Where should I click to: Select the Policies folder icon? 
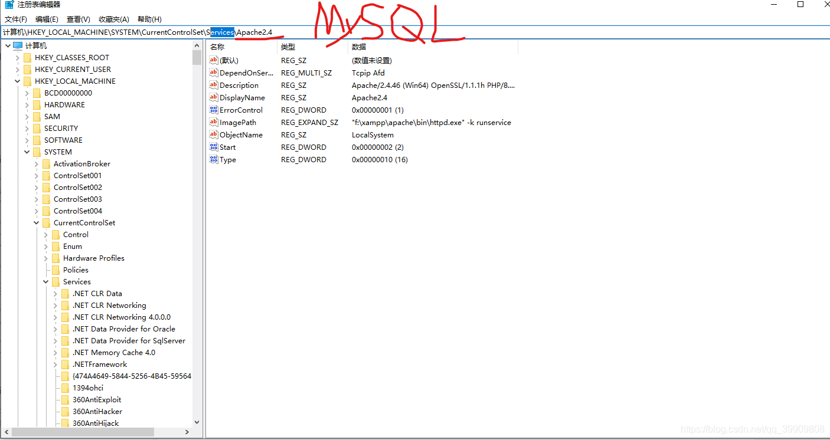[55, 270]
